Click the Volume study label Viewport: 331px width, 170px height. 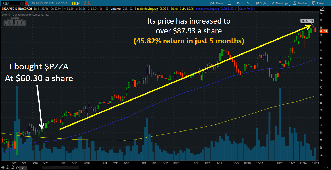tap(115, 9)
